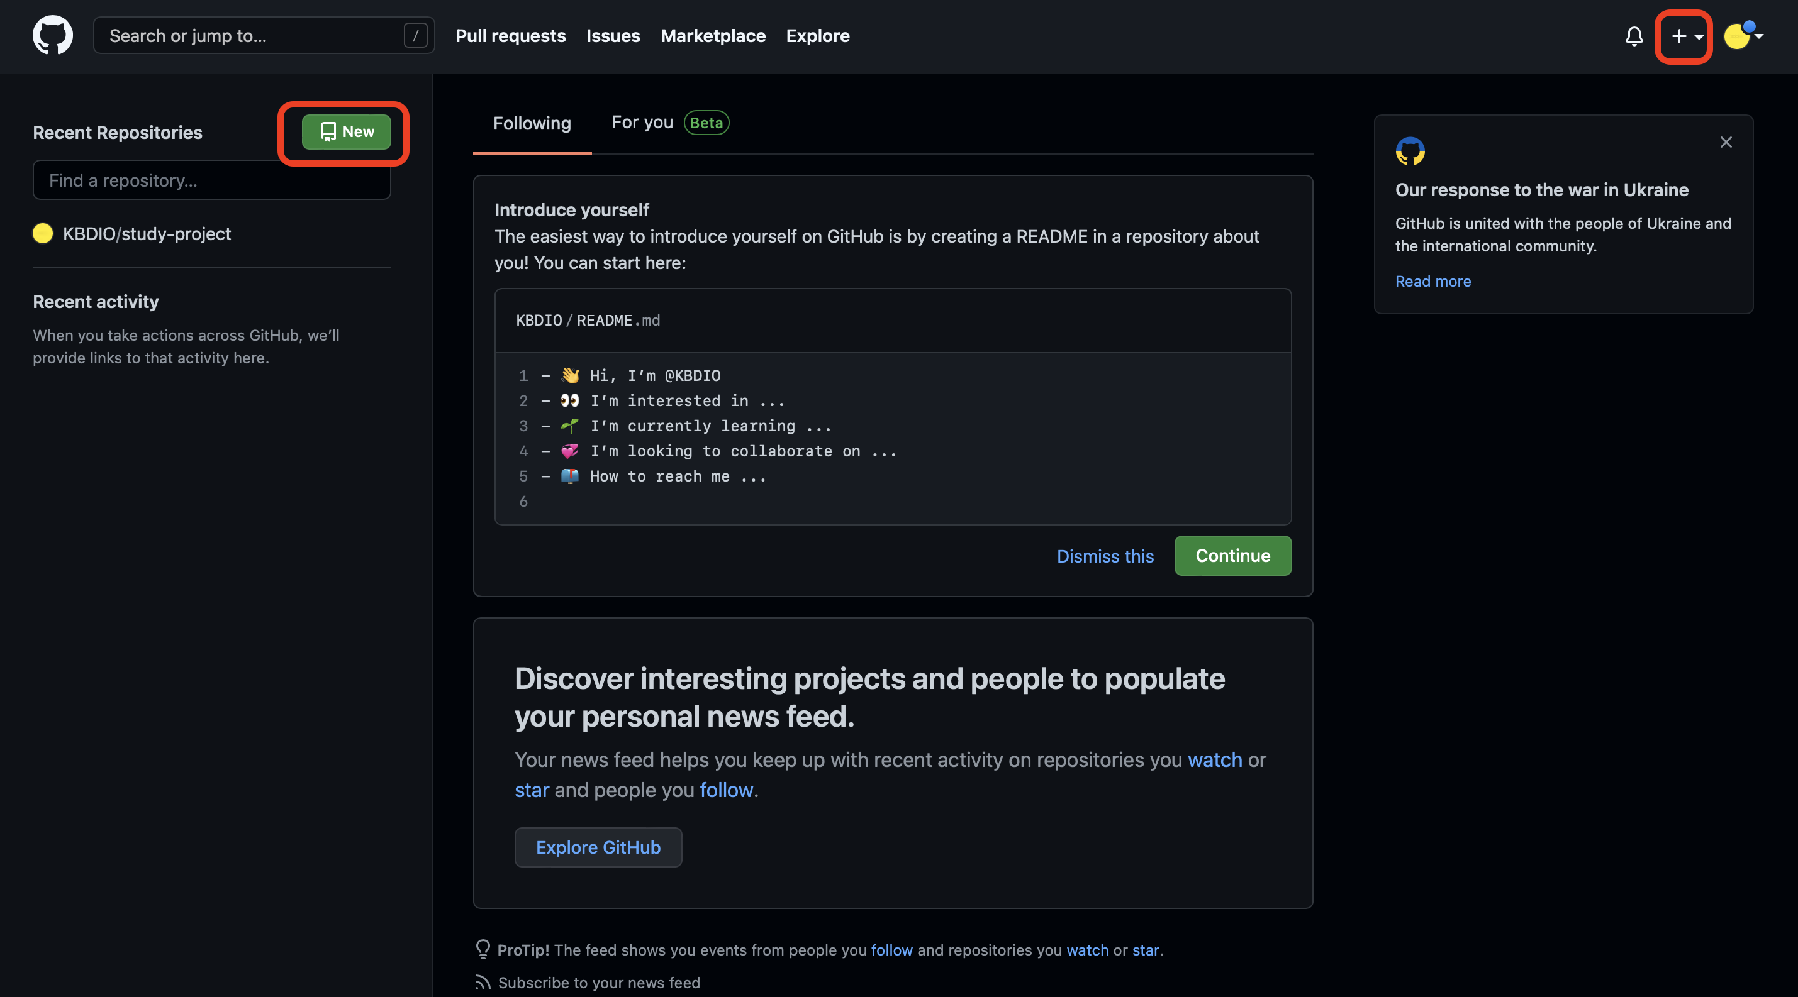The width and height of the screenshot is (1798, 997).
Task: Click the GitHub Octocat logo in header
Action: [52, 35]
